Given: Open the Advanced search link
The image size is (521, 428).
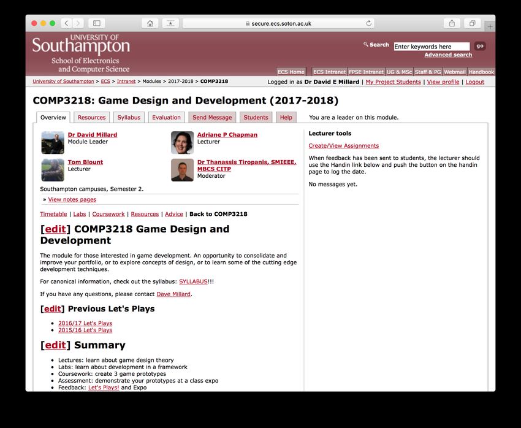Looking at the screenshot, I should (x=448, y=55).
